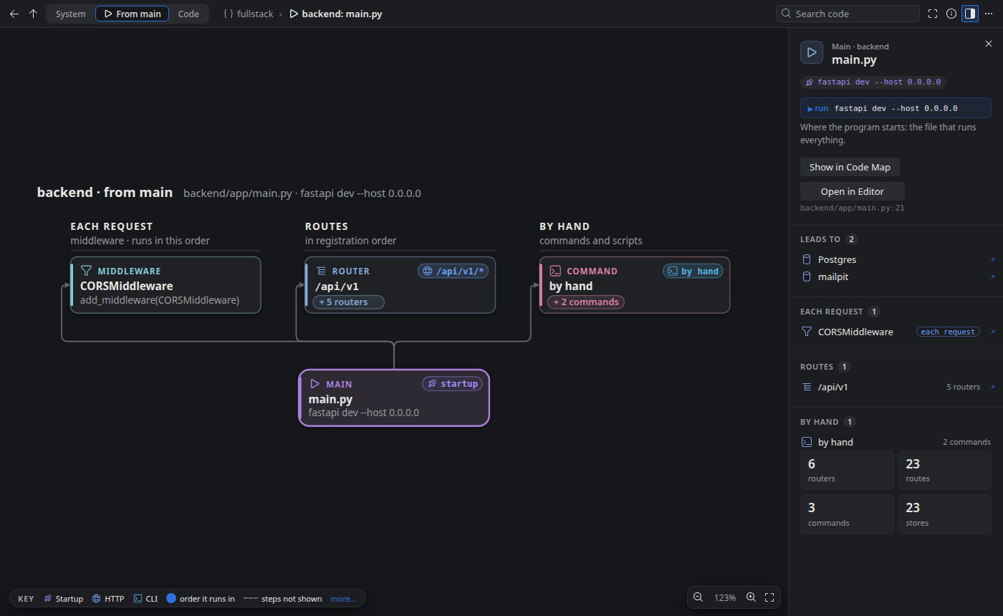The height and width of the screenshot is (616, 1003).
Task: Select the From main tab
Action: point(133,14)
